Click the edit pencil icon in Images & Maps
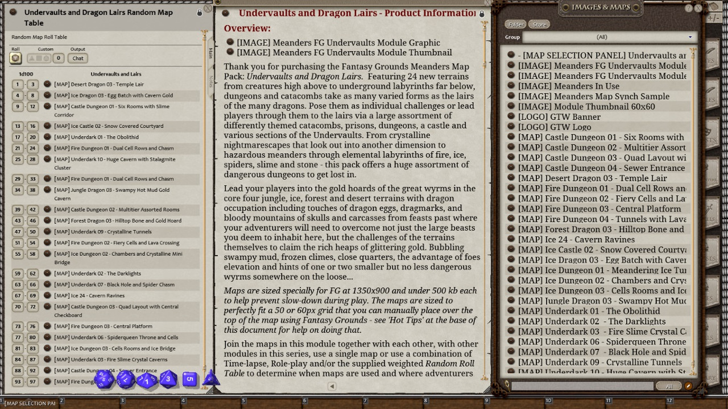The height and width of the screenshot is (409, 728). (x=688, y=386)
